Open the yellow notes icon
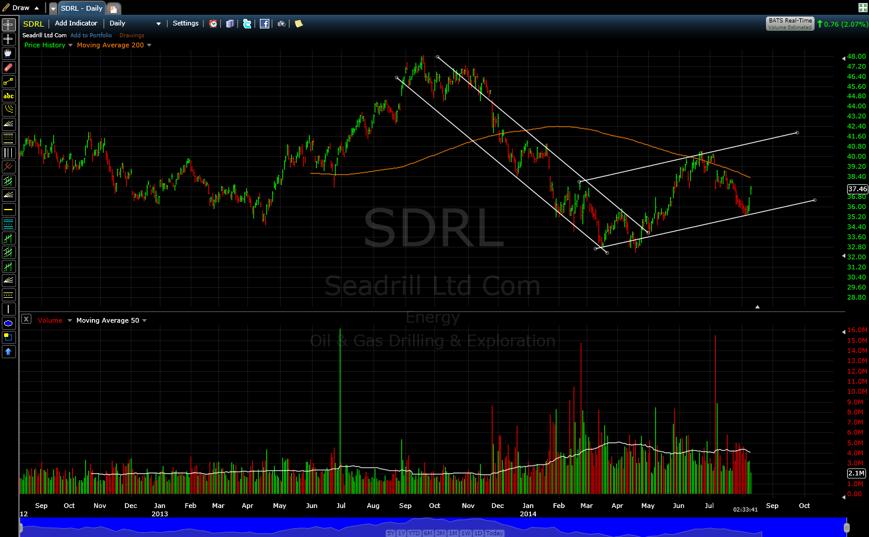Screen dimensions: 869x537 tap(299, 24)
